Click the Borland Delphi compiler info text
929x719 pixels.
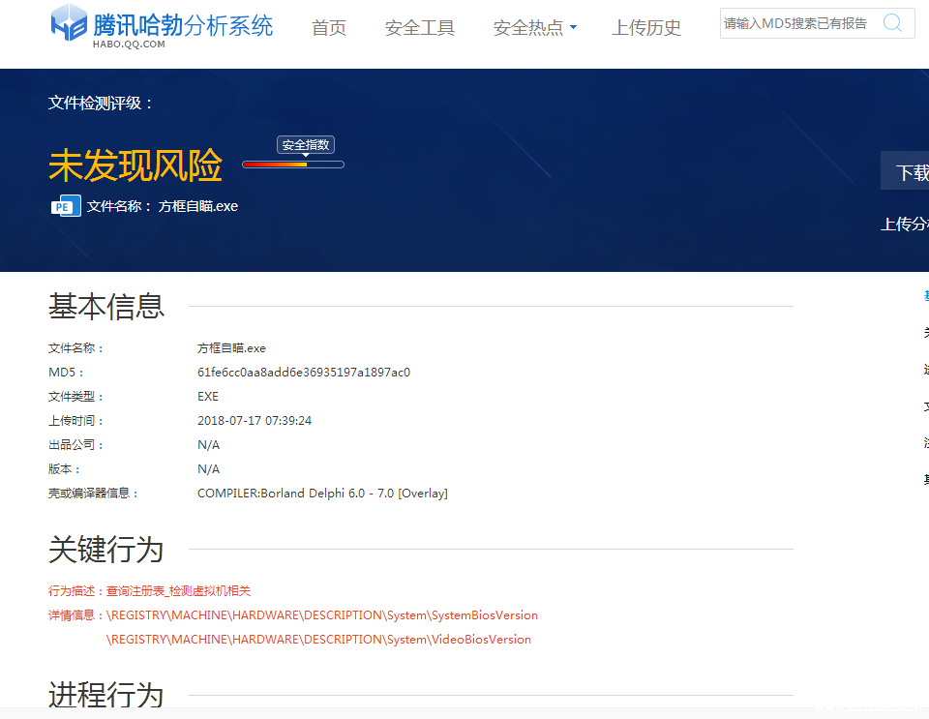[x=322, y=494]
